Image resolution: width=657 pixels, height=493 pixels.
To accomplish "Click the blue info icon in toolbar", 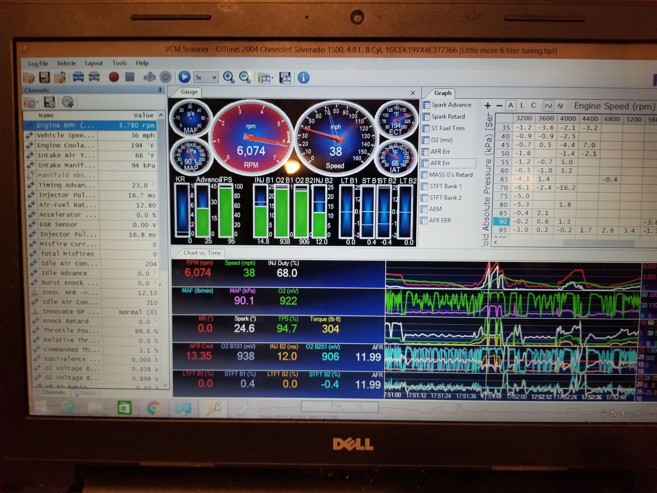I will click(303, 78).
